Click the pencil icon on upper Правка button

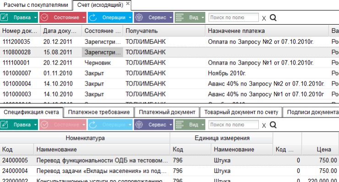point(4,17)
